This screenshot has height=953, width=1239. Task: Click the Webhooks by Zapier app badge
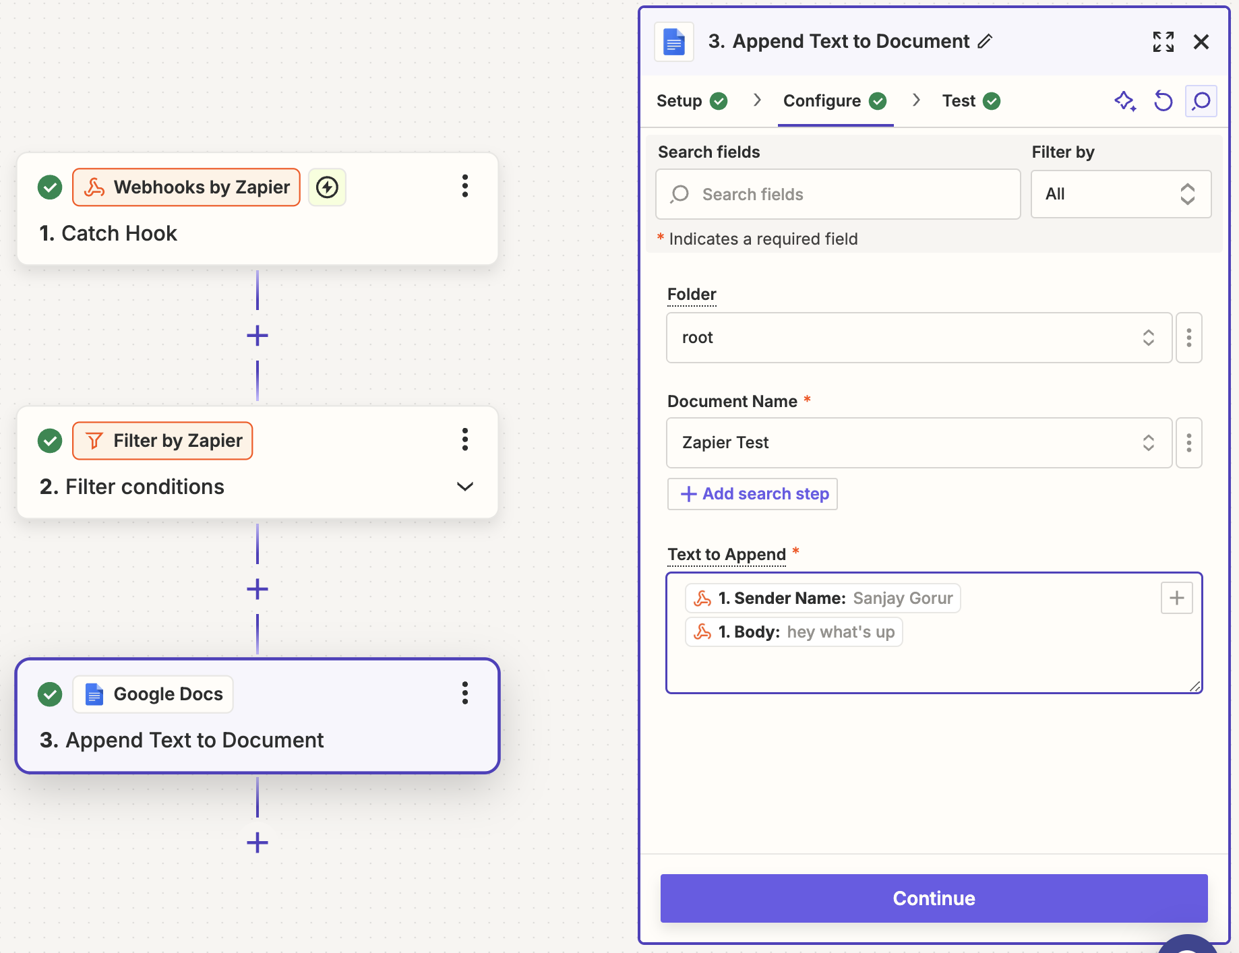(186, 187)
